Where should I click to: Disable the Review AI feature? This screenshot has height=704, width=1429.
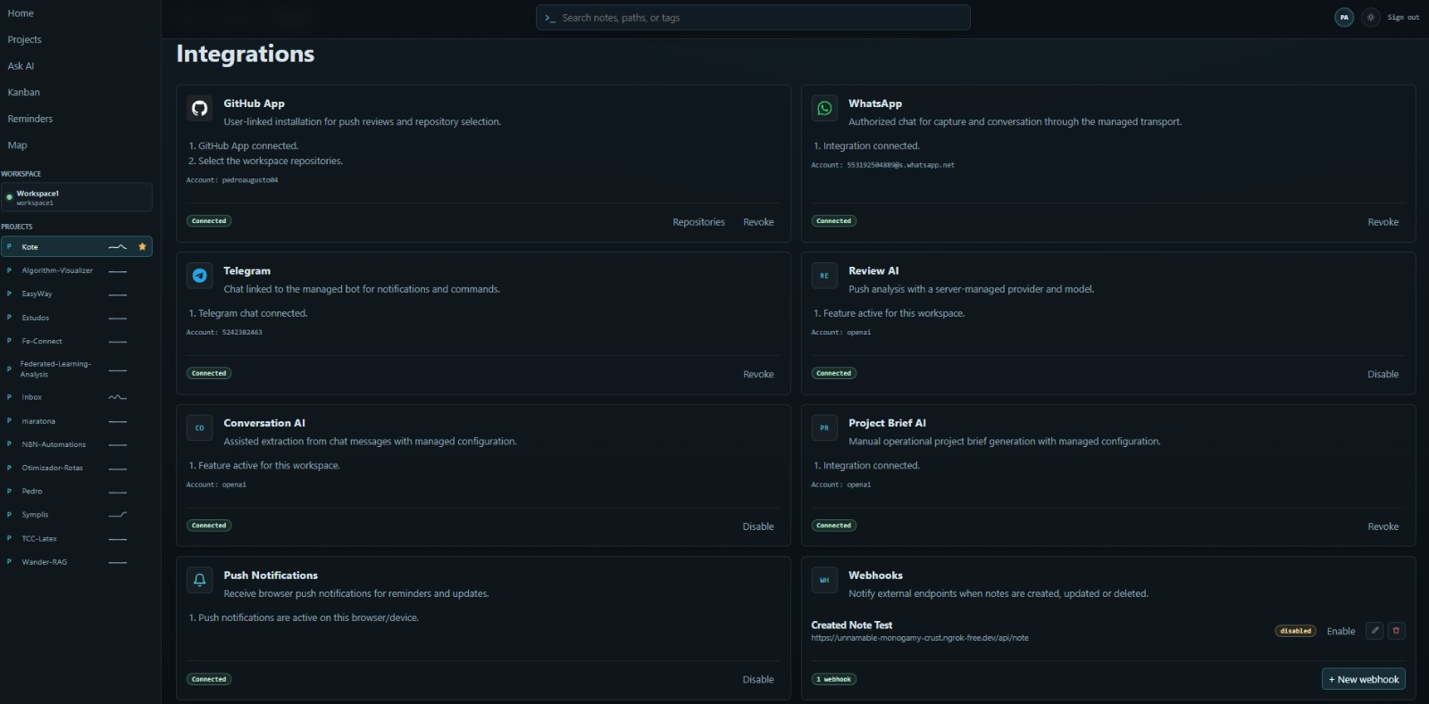click(x=1383, y=375)
